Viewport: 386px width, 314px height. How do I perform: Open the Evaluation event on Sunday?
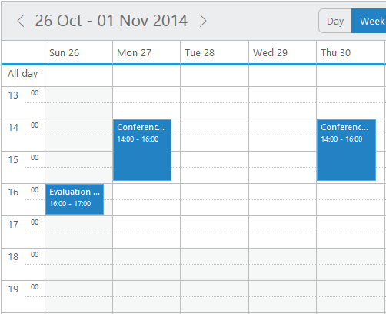75,199
